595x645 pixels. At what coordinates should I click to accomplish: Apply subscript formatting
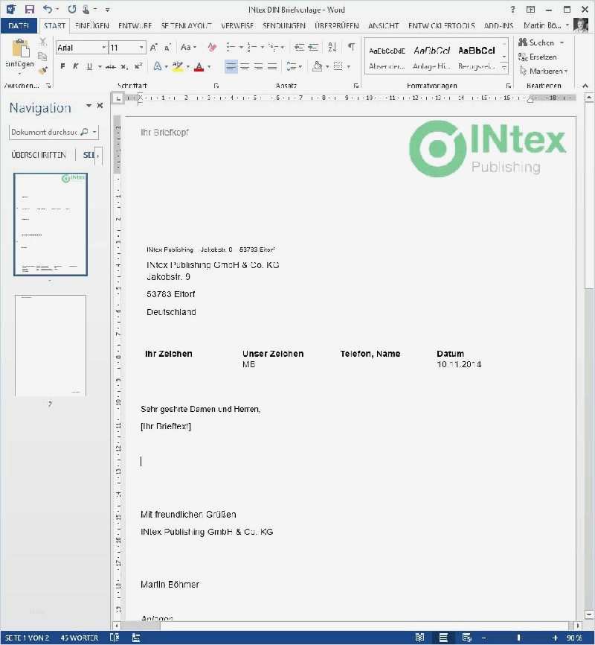[x=124, y=66]
